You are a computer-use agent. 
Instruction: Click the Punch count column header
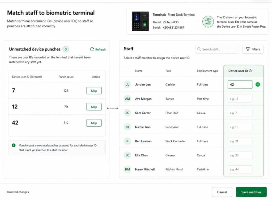66,77
